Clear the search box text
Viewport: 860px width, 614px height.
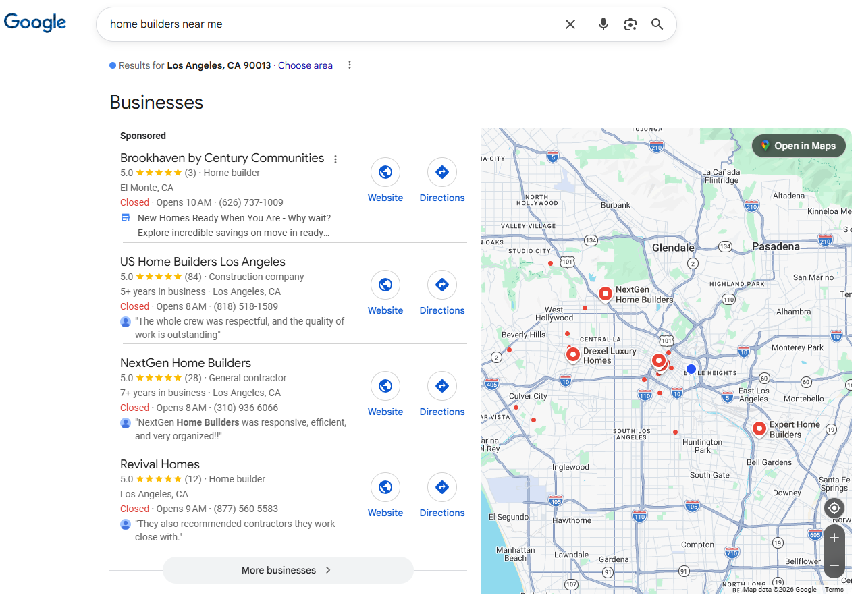pyautogui.click(x=570, y=24)
